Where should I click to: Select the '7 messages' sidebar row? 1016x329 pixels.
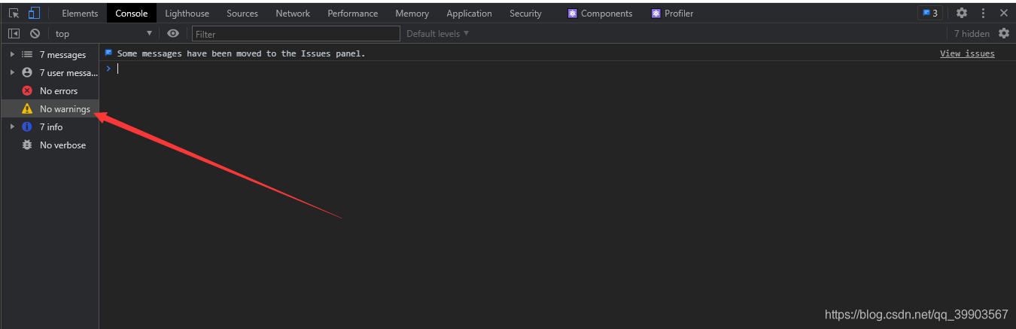pyautogui.click(x=50, y=54)
